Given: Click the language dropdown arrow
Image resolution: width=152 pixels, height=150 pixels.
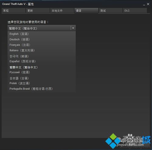Looking at the screenshot, I should pyautogui.click(x=73, y=28).
